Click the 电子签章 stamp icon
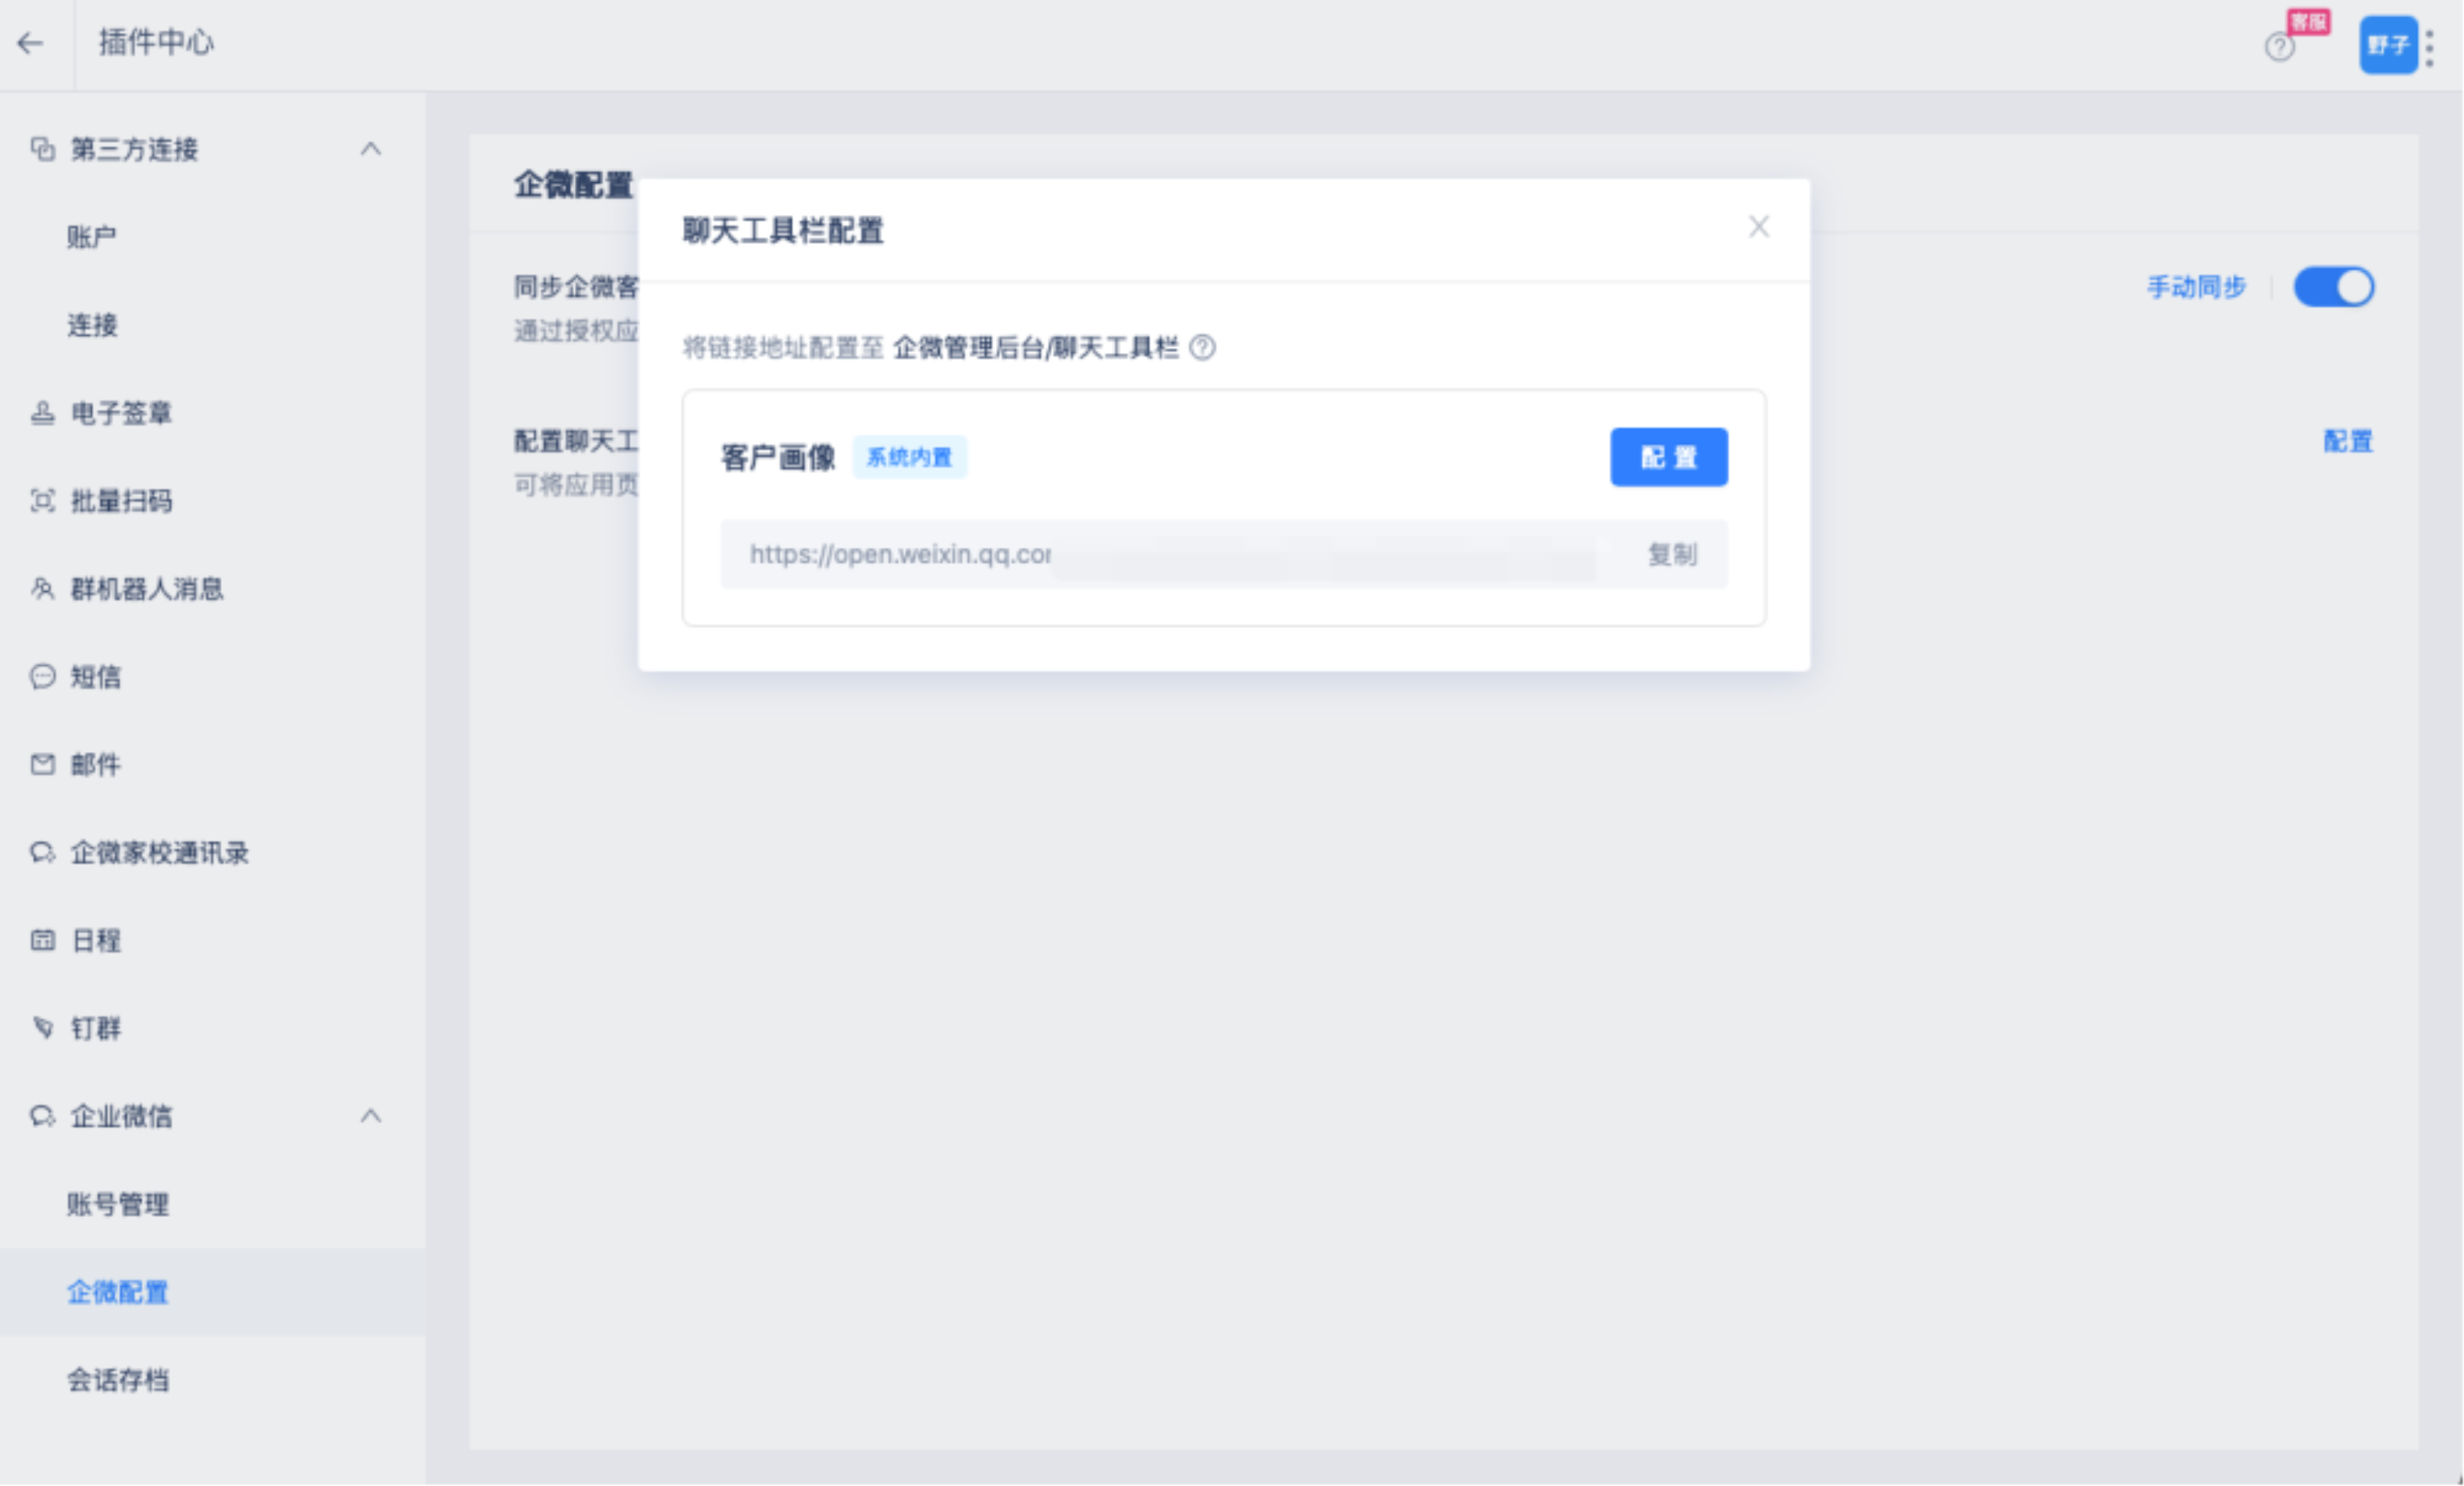 point(42,413)
